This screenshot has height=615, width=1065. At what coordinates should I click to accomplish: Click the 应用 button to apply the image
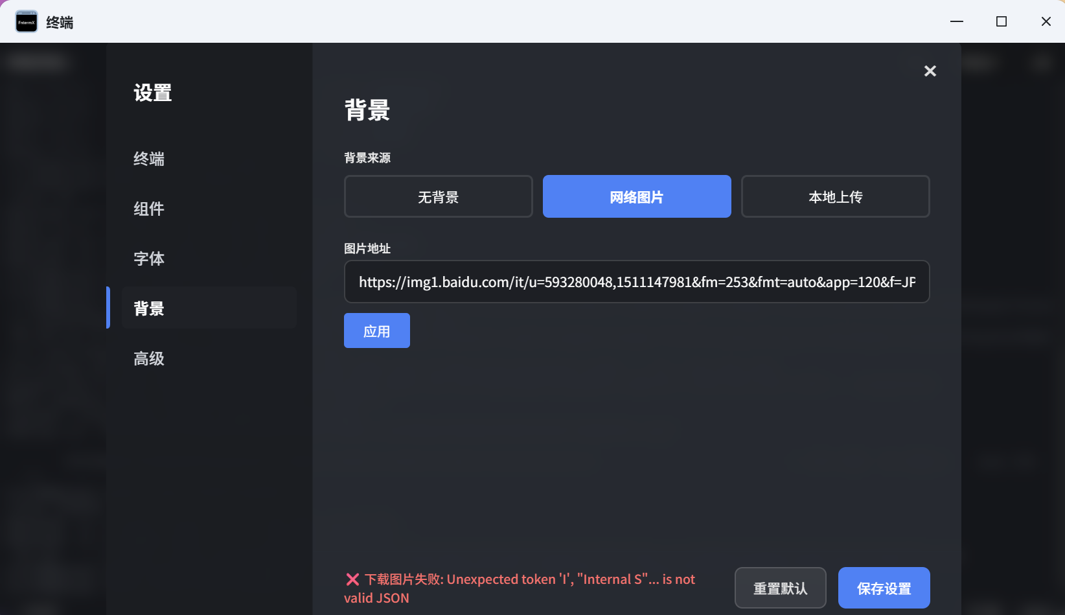pyautogui.click(x=376, y=331)
